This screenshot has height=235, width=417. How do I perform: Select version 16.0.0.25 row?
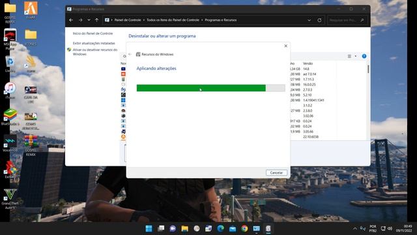click(309, 84)
